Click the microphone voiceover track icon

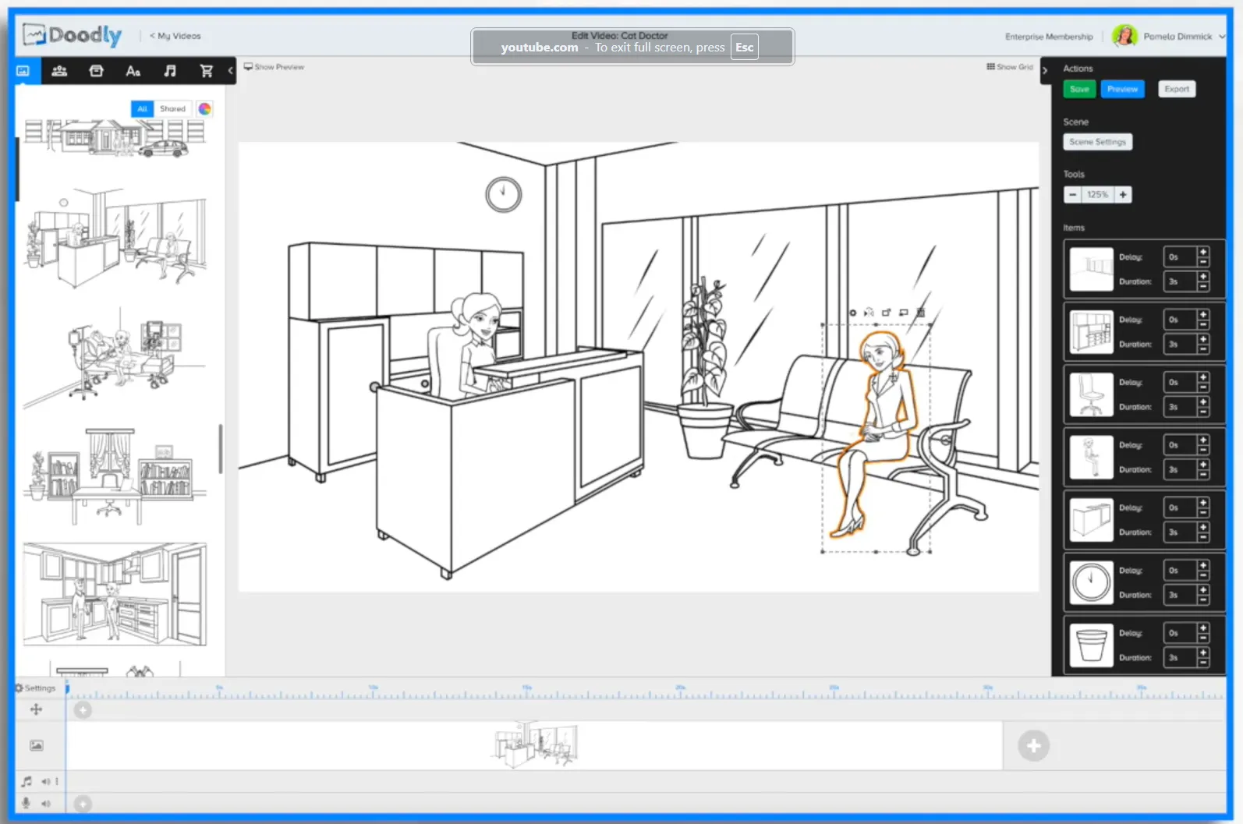[x=27, y=803]
